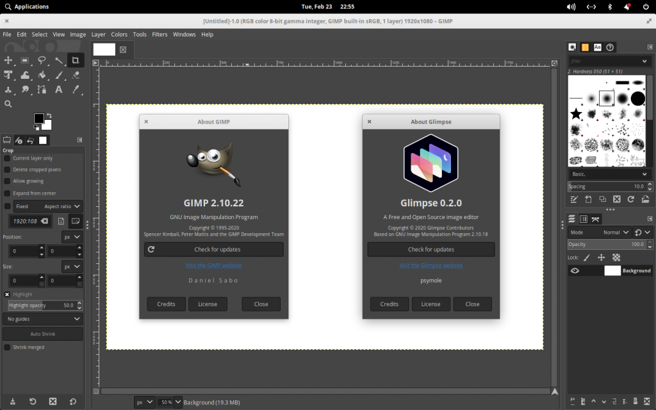Enable the Allow growing crop option
The width and height of the screenshot is (656, 410).
tap(6, 181)
